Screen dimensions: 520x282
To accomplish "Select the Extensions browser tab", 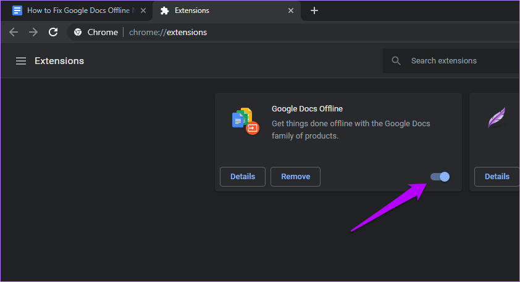I will [227, 10].
